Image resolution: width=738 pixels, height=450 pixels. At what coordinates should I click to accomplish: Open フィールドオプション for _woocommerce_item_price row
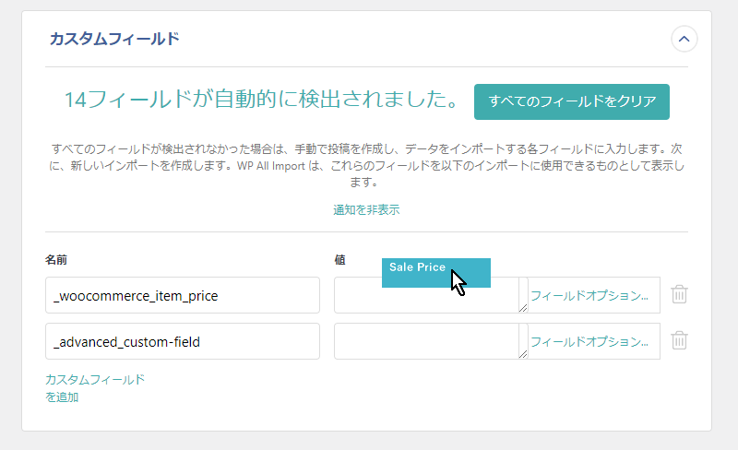pyautogui.click(x=589, y=296)
